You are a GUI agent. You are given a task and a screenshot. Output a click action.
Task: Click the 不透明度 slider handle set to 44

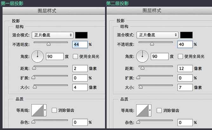[48, 44]
